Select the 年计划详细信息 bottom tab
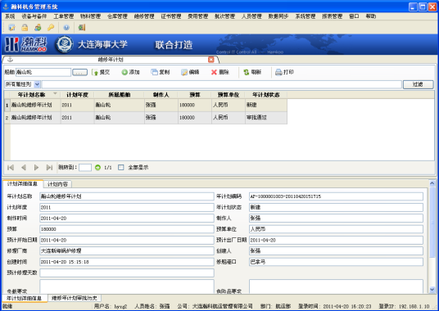The height and width of the screenshot is (311, 439). 25,298
